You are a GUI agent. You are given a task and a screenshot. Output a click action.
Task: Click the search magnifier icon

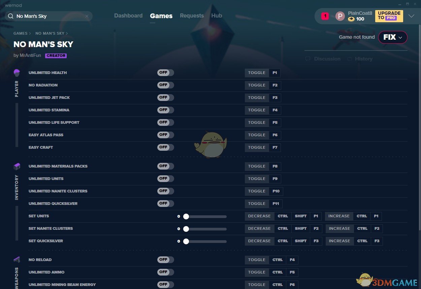click(11, 16)
